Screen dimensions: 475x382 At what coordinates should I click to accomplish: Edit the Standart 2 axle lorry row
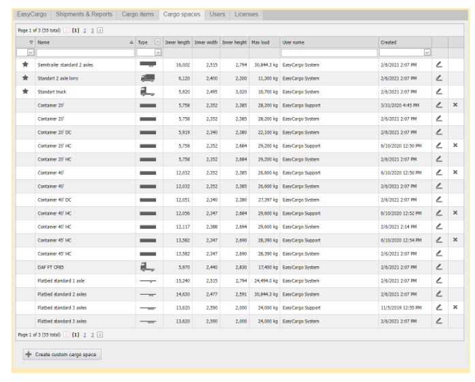(439, 78)
